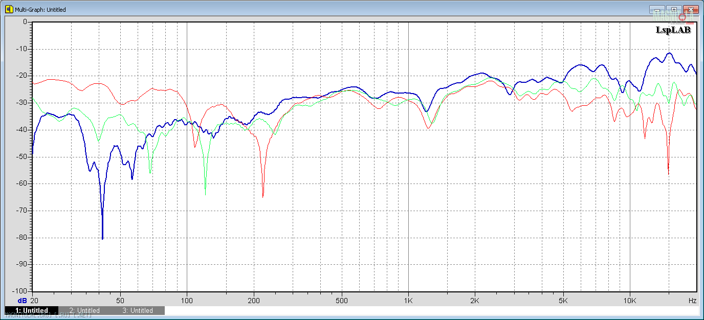Click the 50 label on frequency axis

(121, 300)
